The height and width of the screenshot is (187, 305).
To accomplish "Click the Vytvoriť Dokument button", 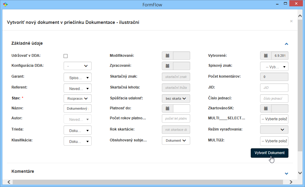I will (269, 153).
